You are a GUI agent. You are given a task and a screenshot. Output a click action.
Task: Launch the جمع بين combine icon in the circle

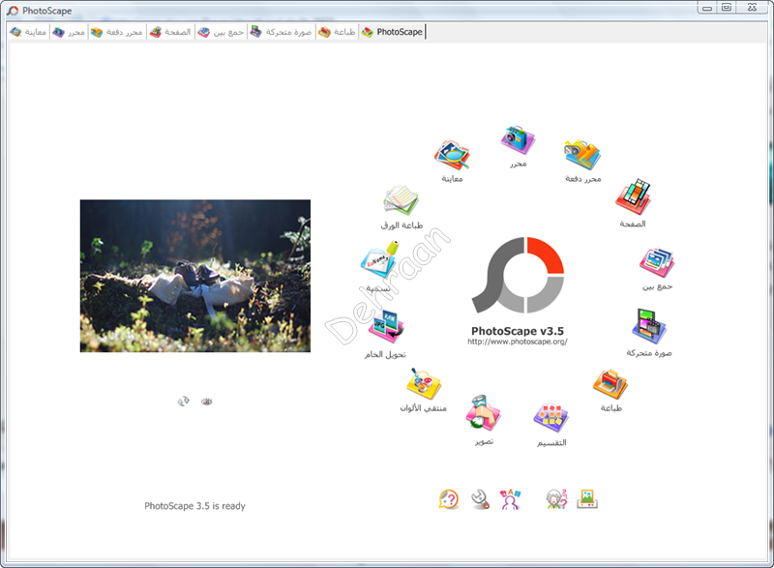point(657,263)
